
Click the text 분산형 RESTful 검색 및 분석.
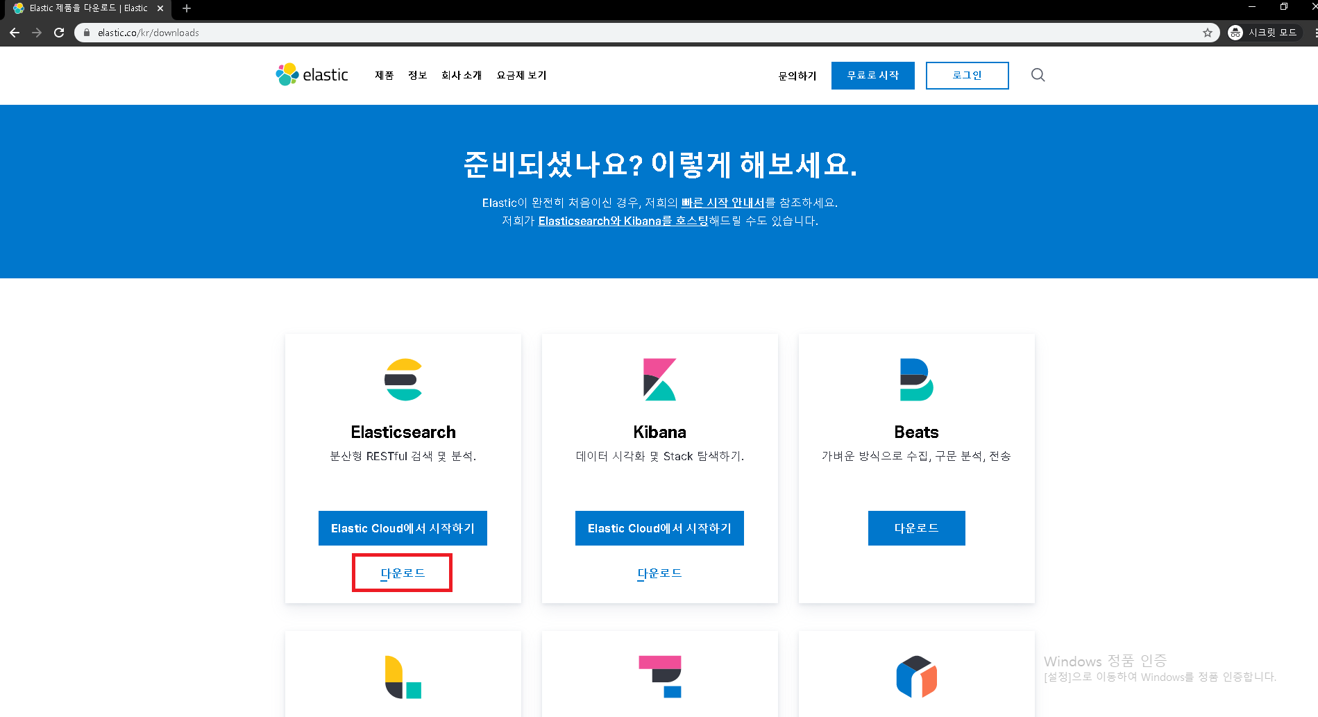403,456
